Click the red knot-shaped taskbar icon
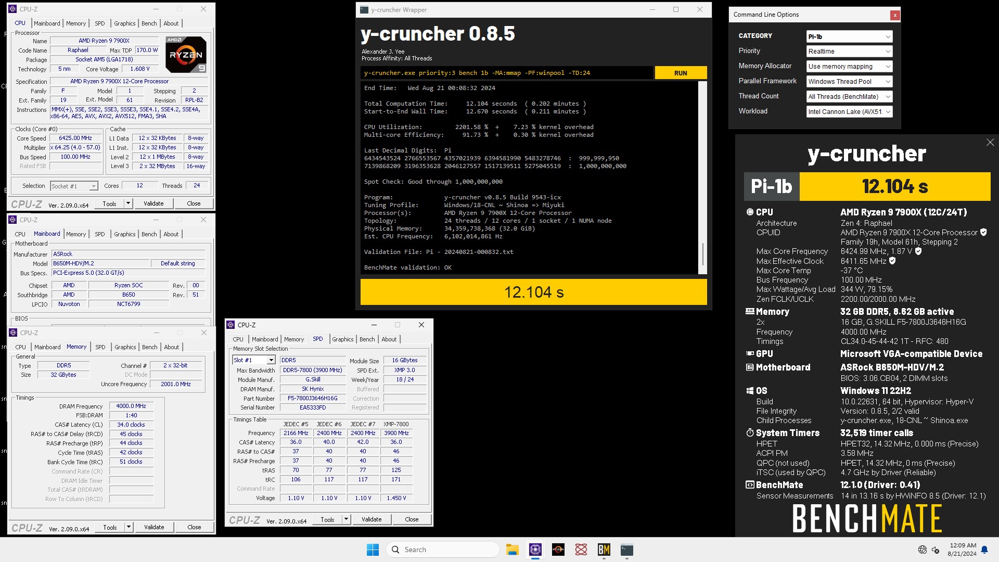Screen dimensions: 999x562 point(581,550)
